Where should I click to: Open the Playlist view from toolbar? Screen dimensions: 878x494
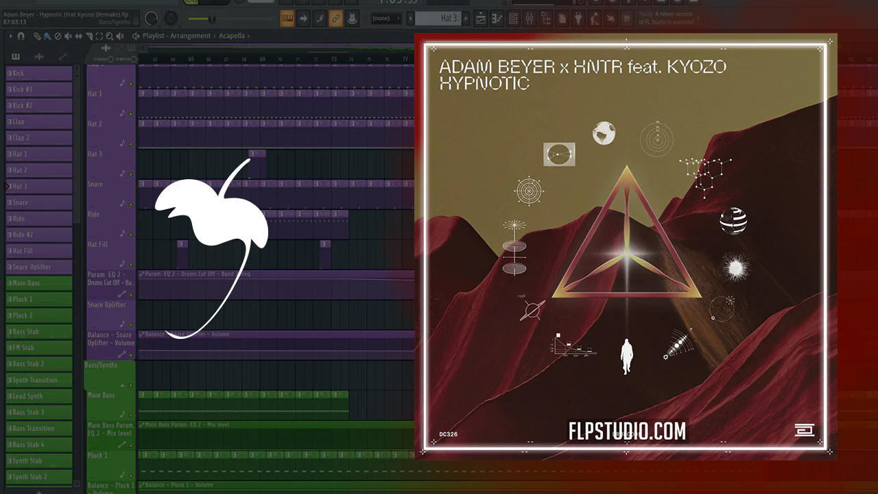[x=481, y=19]
